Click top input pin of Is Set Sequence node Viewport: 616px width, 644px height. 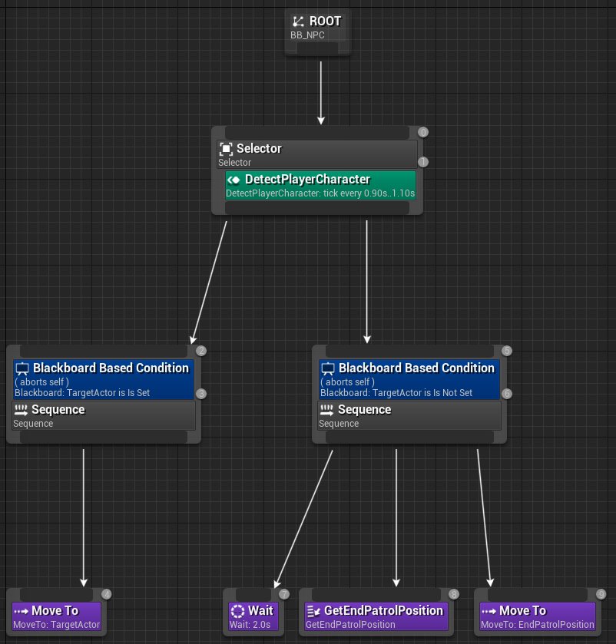(104, 351)
